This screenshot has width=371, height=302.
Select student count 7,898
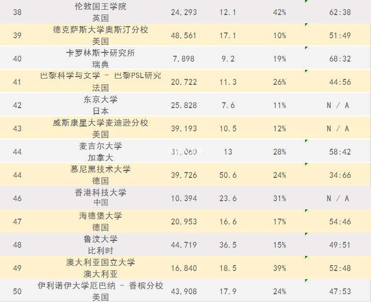point(184,59)
